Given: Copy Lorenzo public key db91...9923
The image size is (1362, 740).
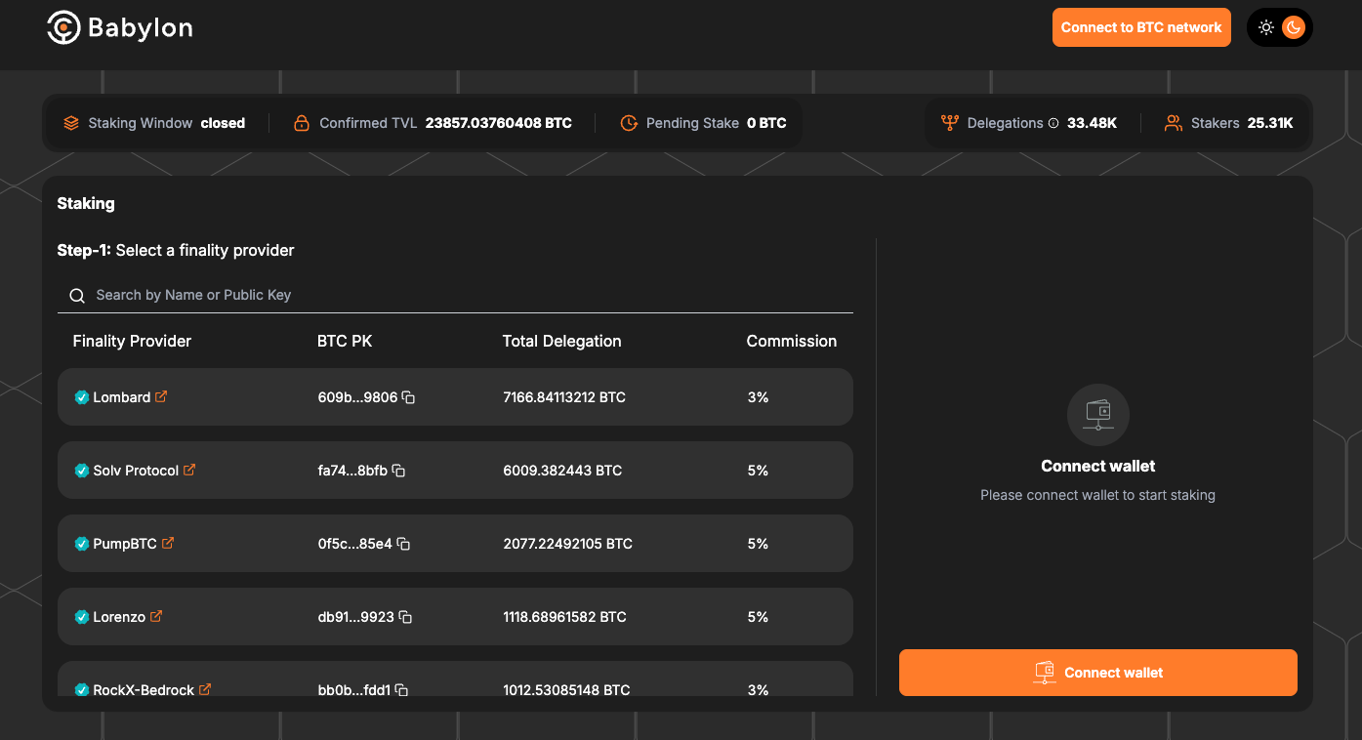Looking at the screenshot, I should (x=405, y=617).
